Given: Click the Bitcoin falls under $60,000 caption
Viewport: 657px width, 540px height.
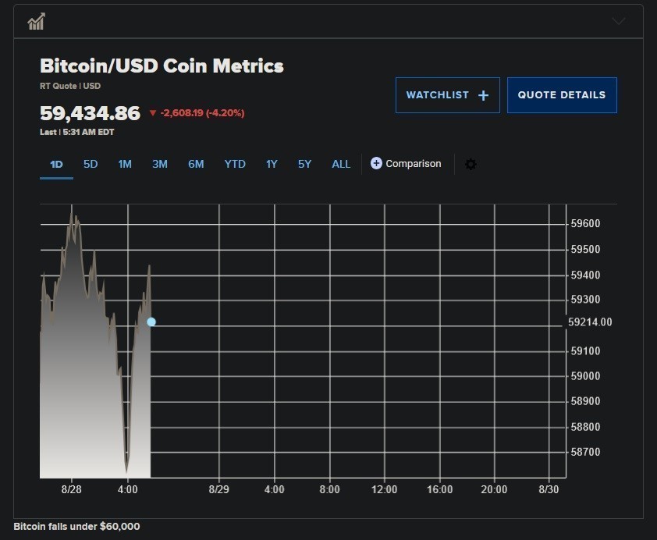Looking at the screenshot, I should [77, 527].
